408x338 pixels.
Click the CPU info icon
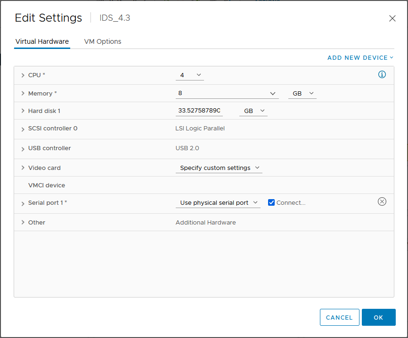pos(382,74)
